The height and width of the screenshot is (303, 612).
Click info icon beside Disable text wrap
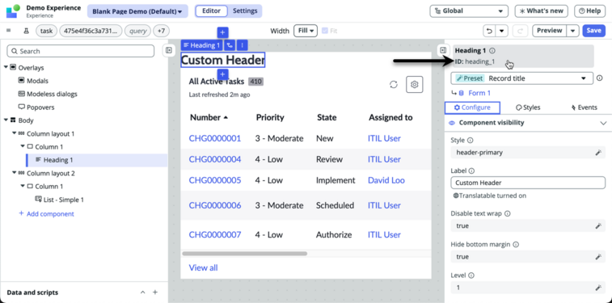[508, 213]
